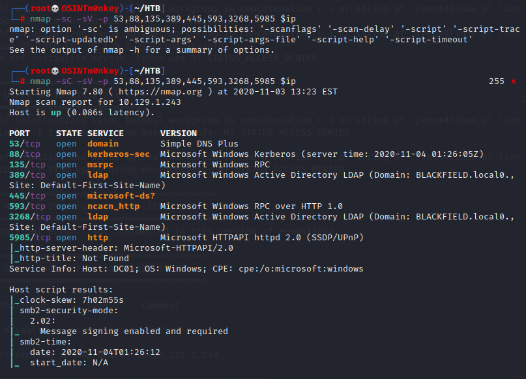This screenshot has height=379, width=526.
Task: Click the STATE column header
Action: point(69,133)
